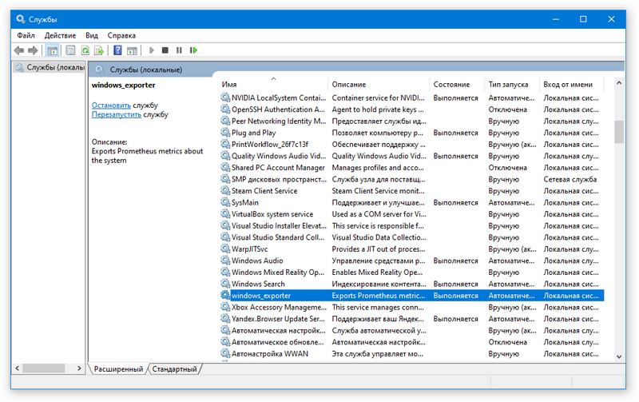Toggle the console tree show/hide icon

[x=52, y=50]
